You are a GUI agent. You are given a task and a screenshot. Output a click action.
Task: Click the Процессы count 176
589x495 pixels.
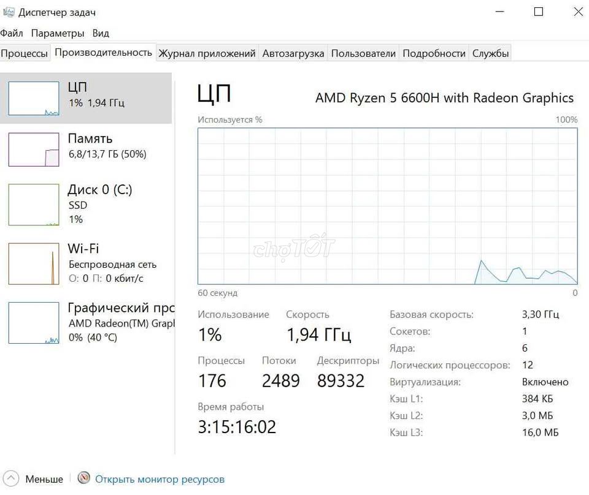tap(212, 380)
